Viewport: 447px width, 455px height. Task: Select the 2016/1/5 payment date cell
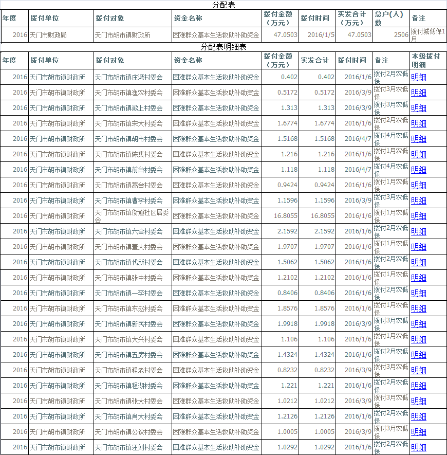(x=317, y=35)
